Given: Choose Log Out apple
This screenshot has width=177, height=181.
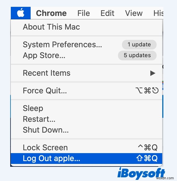Looking at the screenshot, I should 52,159.
